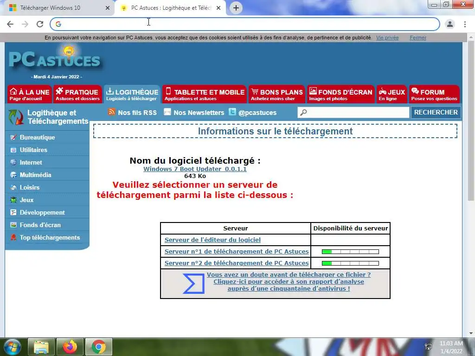Click the Rechercher button

pyautogui.click(x=436, y=112)
